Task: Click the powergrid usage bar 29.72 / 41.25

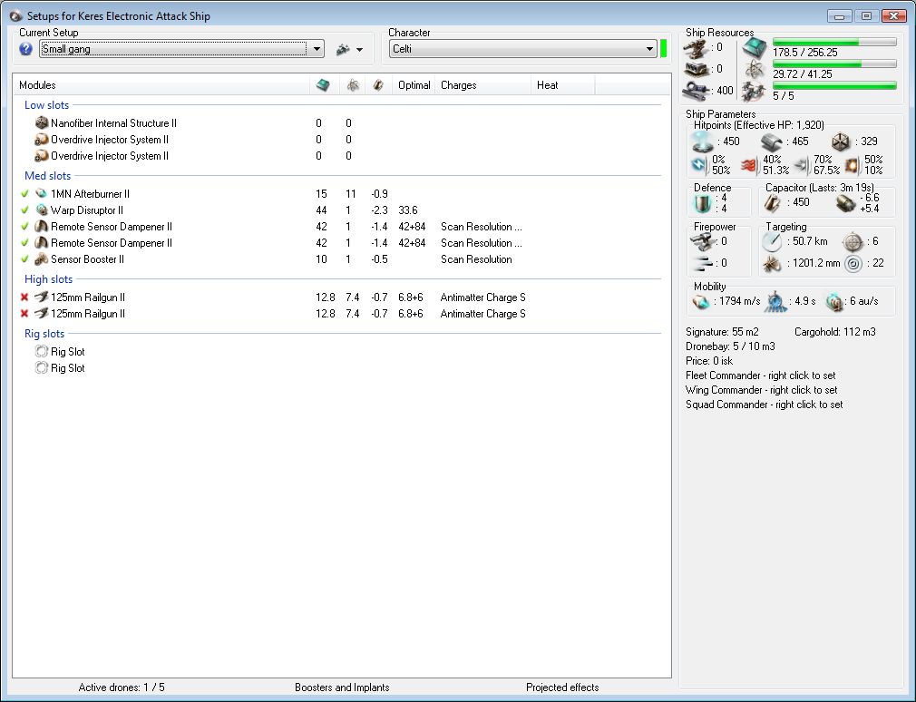Action: tap(834, 64)
